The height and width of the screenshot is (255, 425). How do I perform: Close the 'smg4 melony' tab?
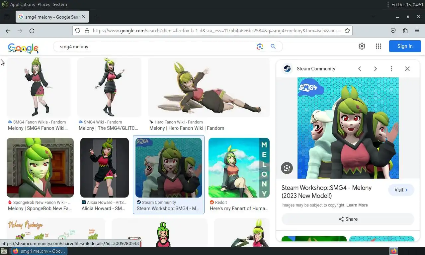[84, 17]
